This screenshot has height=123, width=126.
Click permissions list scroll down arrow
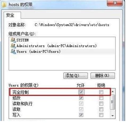pyautogui.click(x=113, y=116)
